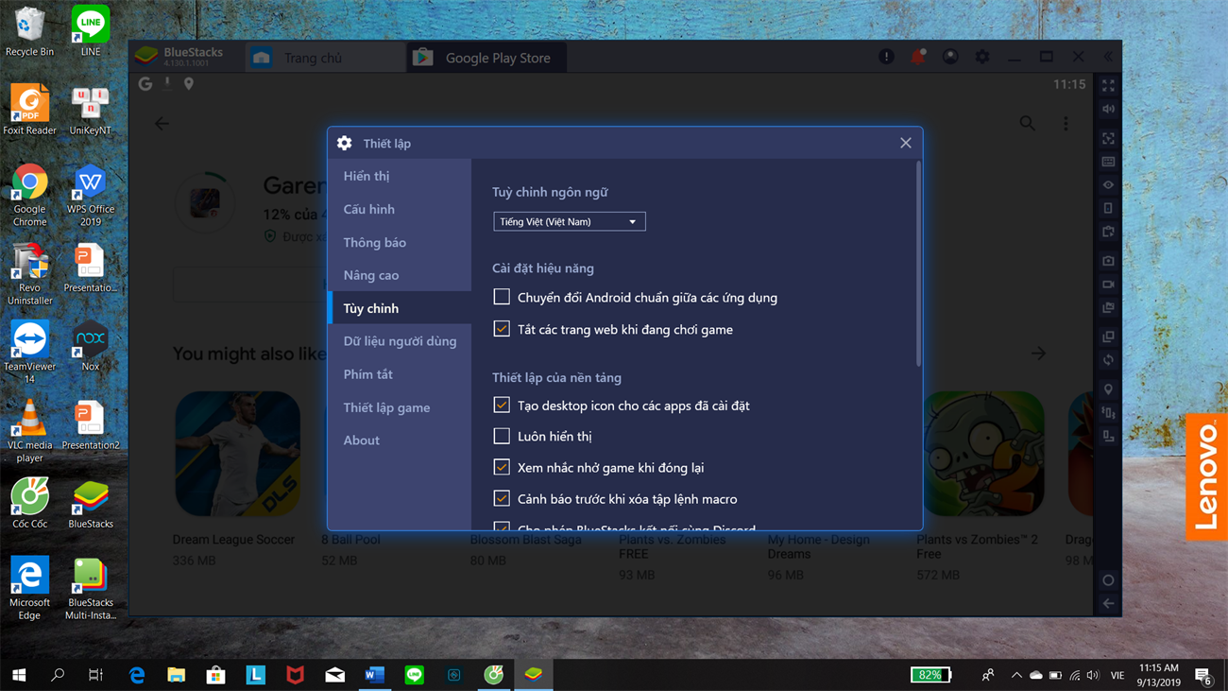
Task: Switch to 'Trang chủ' BlueStacks tab
Action: point(326,58)
